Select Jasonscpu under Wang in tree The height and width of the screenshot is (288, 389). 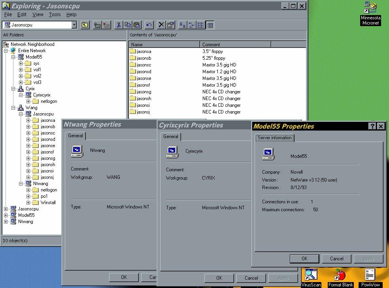pyautogui.click(x=43, y=114)
